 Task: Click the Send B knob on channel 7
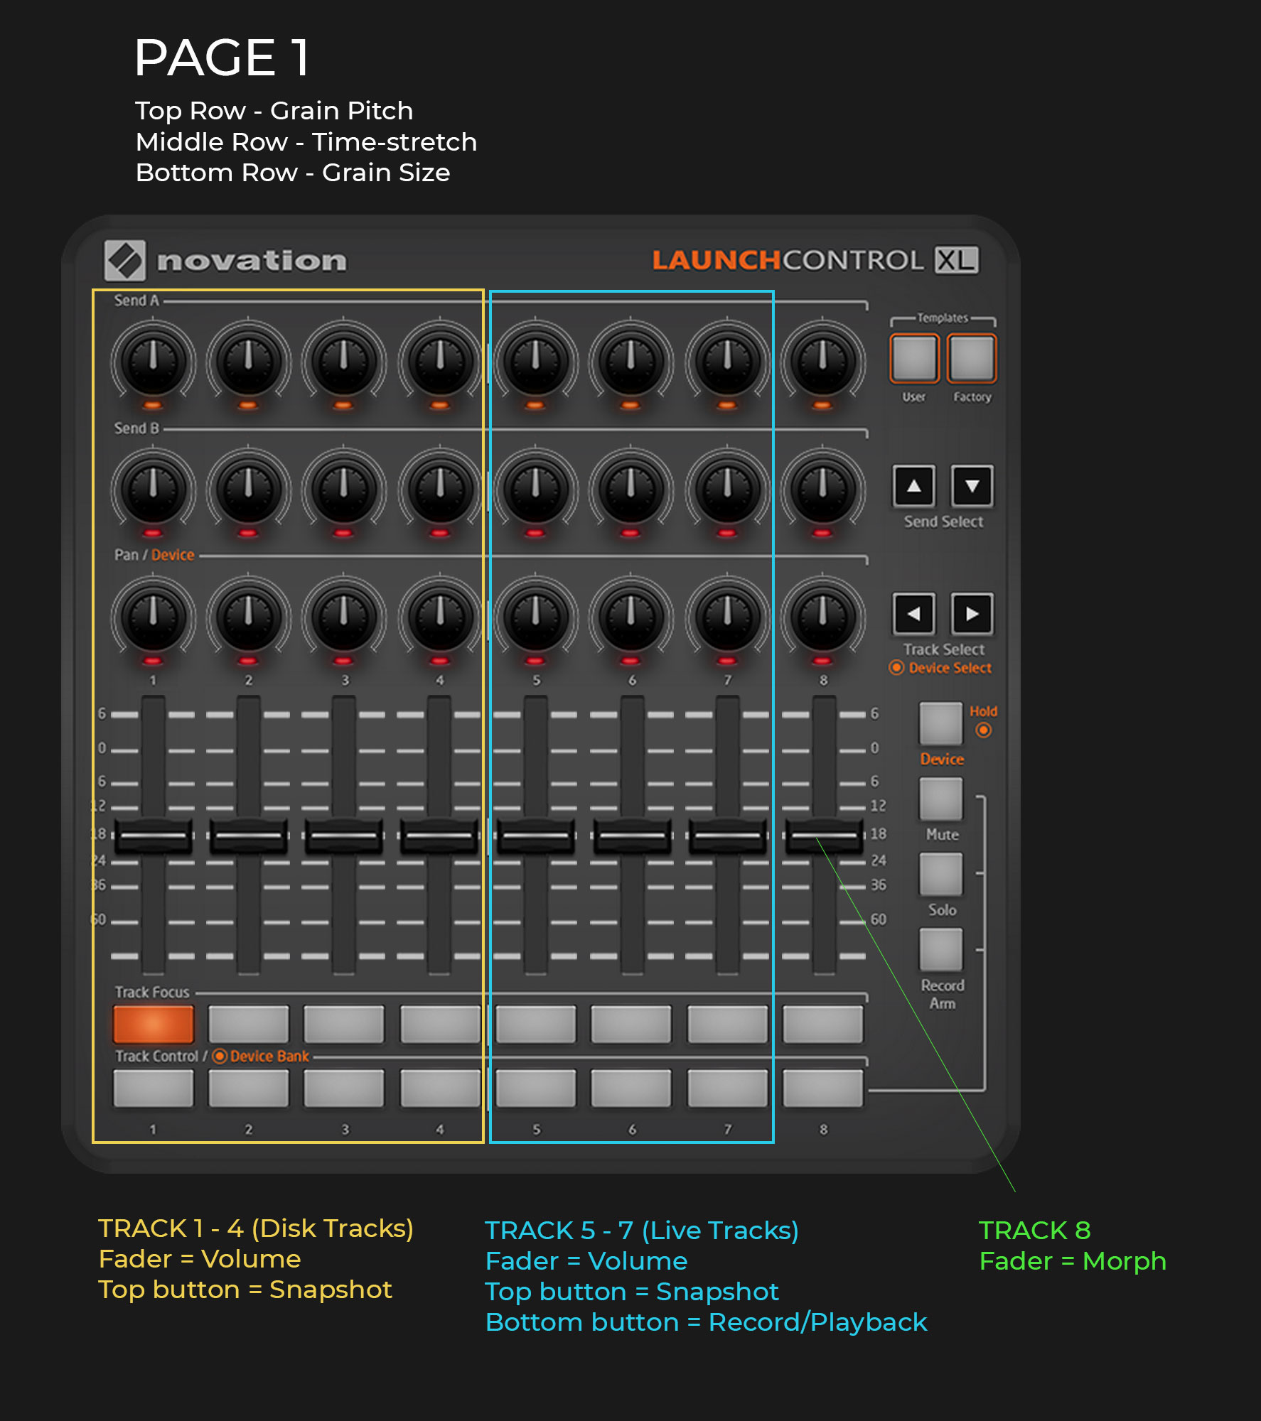click(x=727, y=489)
